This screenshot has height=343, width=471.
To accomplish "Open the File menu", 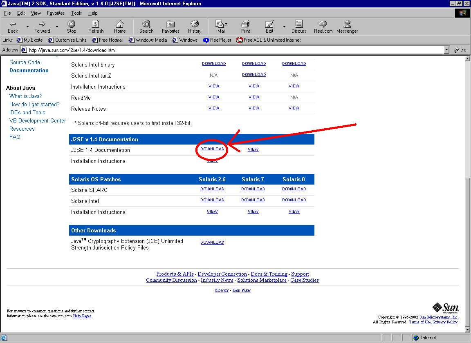I will 7,13.
